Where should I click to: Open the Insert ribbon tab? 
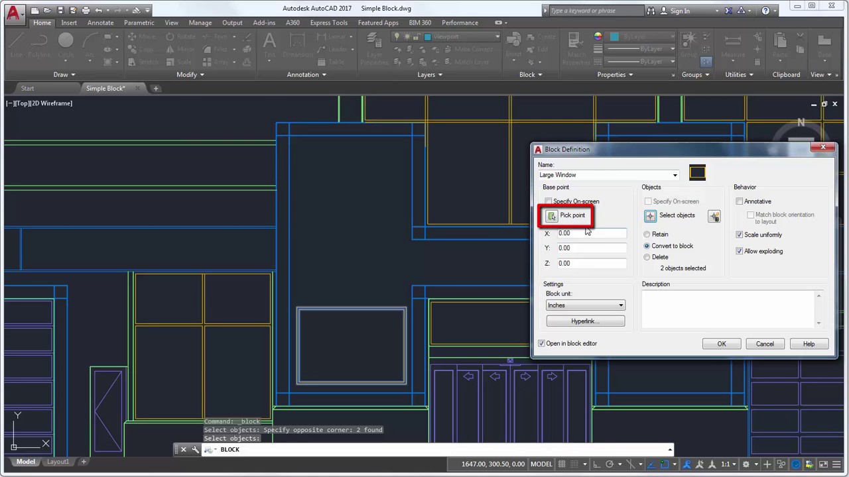tap(69, 23)
